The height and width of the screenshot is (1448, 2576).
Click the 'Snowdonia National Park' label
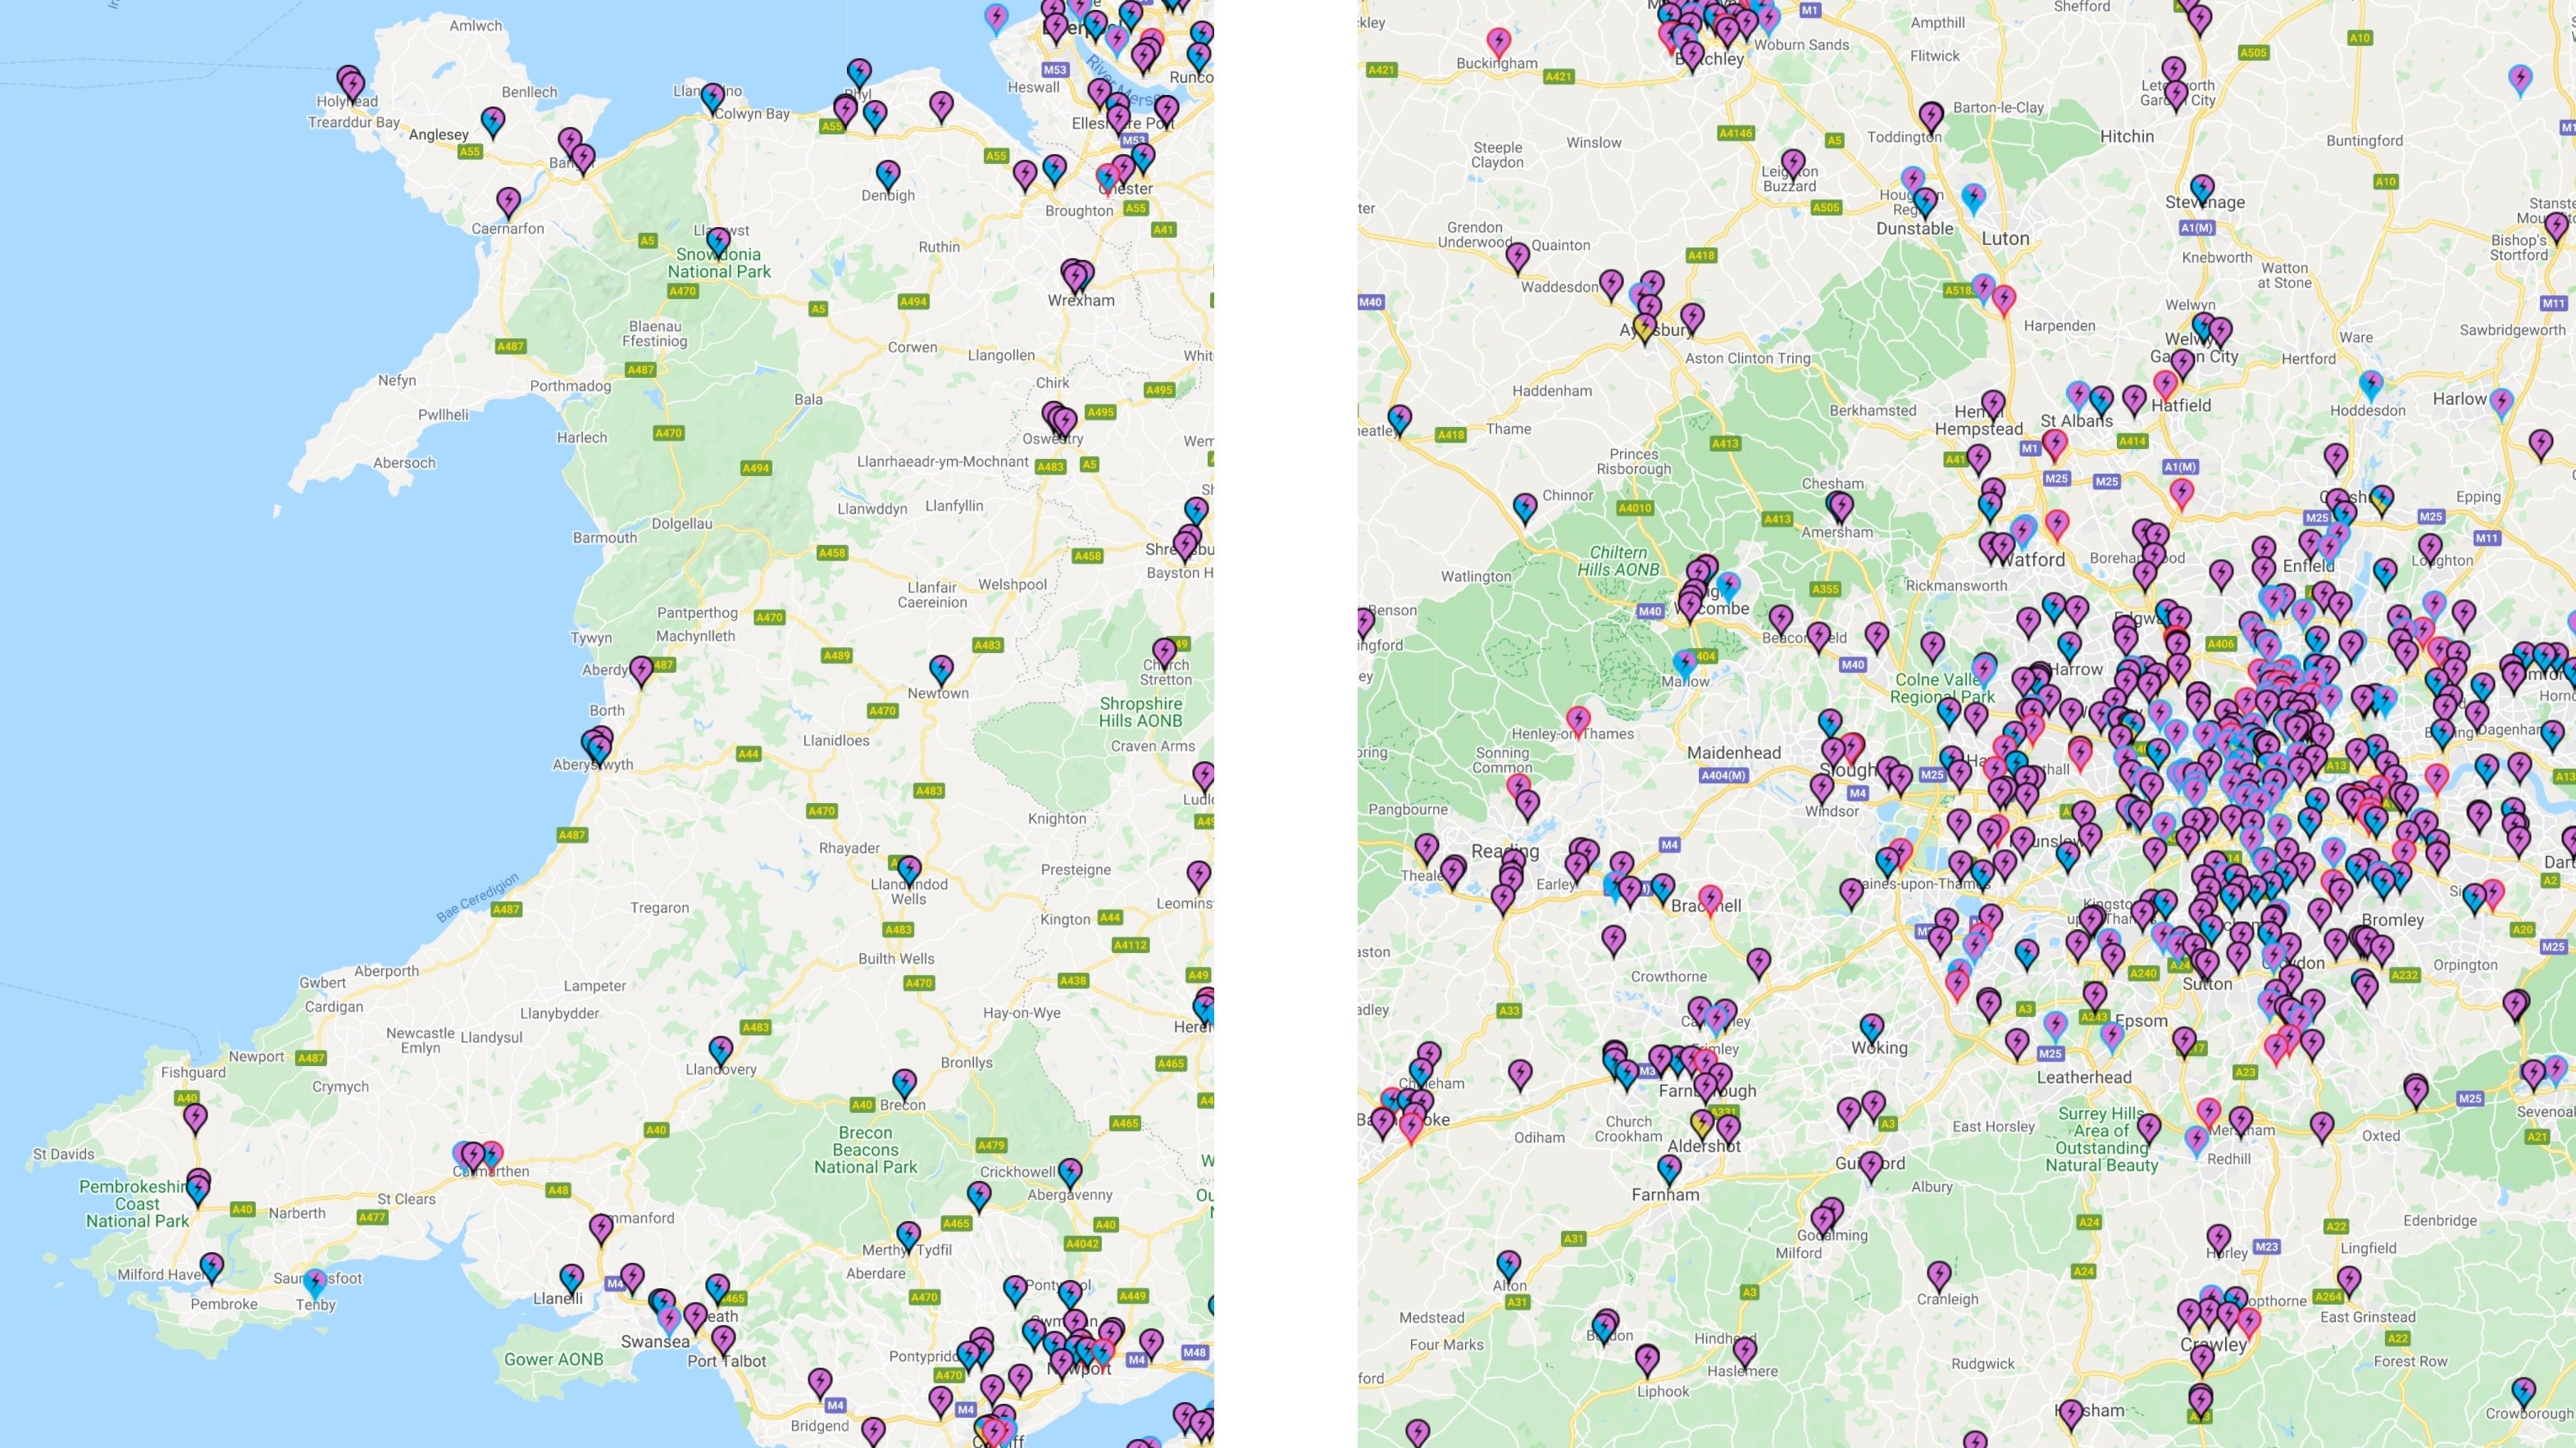[x=719, y=263]
